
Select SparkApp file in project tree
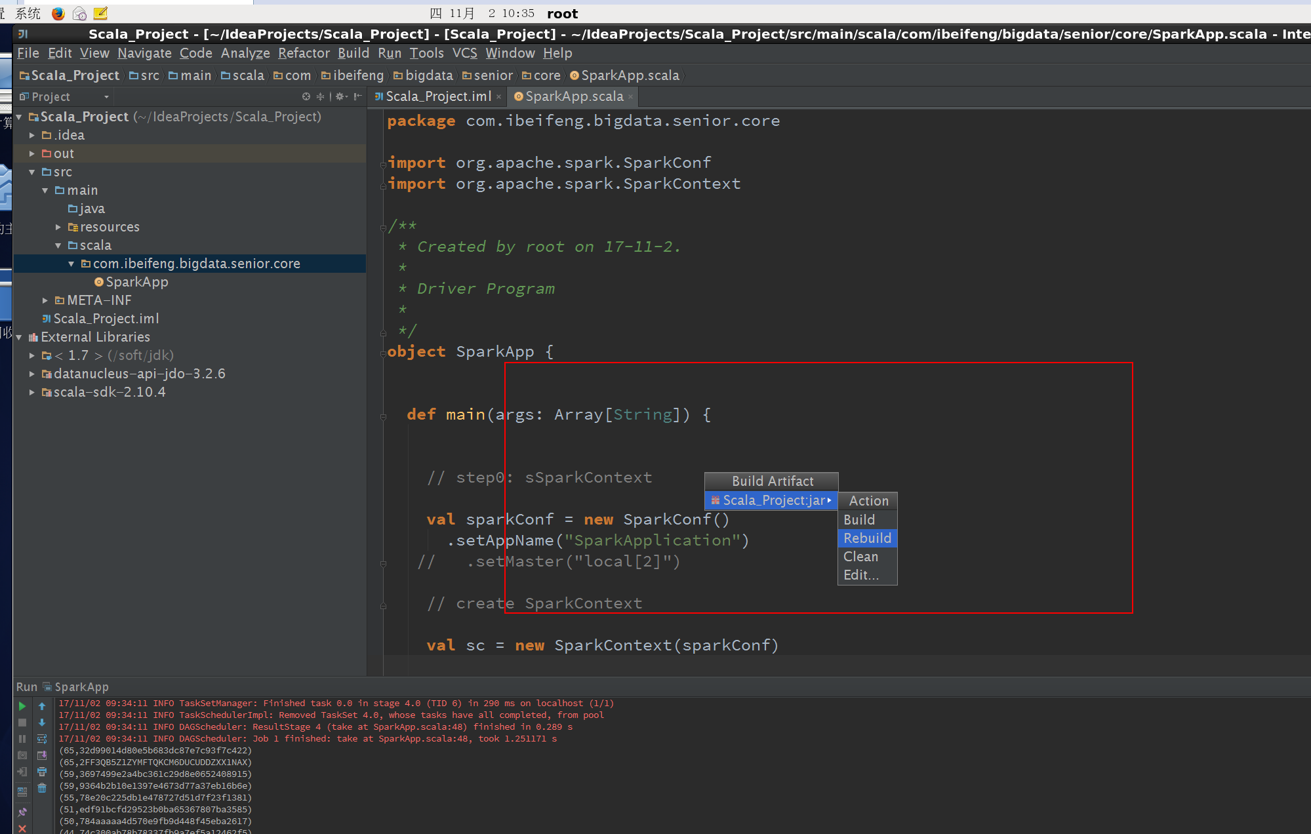[x=136, y=282]
